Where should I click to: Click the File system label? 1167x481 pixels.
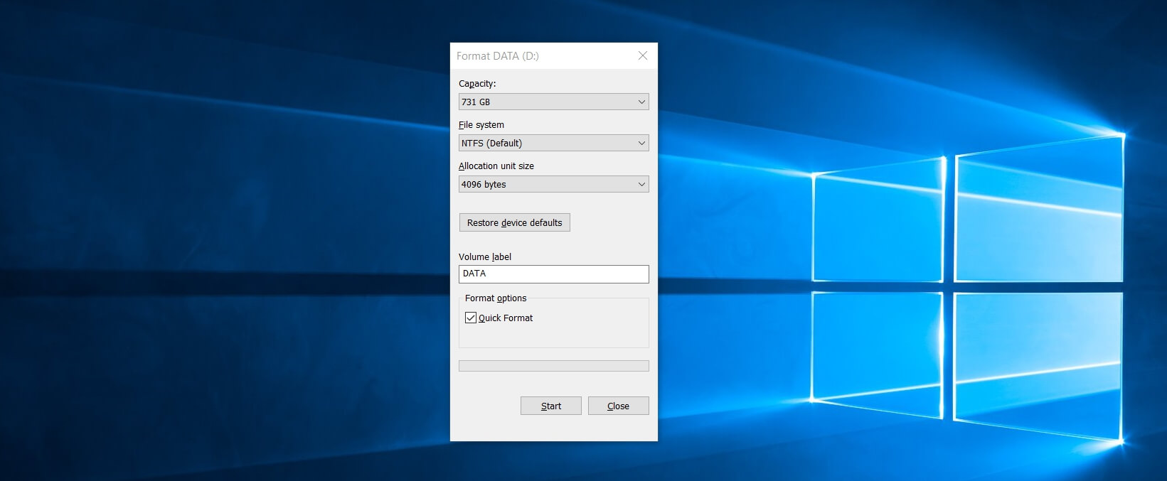pos(481,124)
